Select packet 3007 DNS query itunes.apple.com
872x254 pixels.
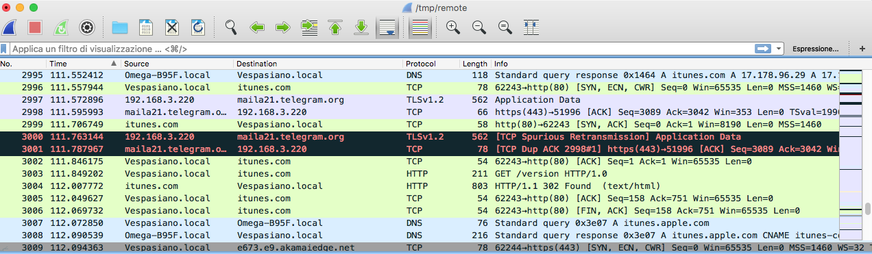pyautogui.click(x=420, y=223)
